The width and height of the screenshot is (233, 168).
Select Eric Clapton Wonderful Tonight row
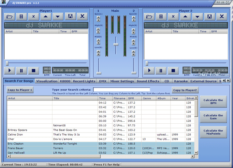(x=101, y=144)
